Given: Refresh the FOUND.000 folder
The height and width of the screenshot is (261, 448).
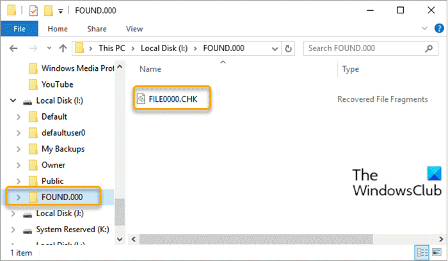Looking at the screenshot, I should (x=288, y=49).
